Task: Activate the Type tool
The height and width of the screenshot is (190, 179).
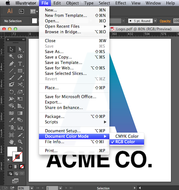Action: [20, 64]
